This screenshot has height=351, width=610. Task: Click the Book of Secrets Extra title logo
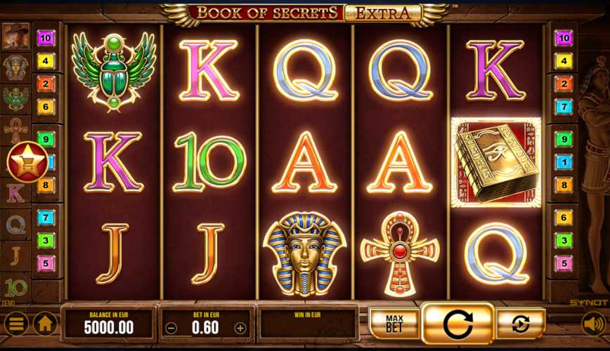[x=304, y=13]
